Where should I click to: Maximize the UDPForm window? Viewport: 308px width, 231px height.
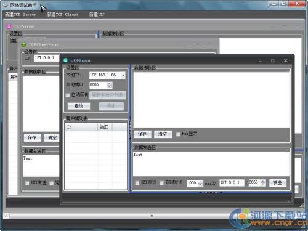(x=273, y=61)
